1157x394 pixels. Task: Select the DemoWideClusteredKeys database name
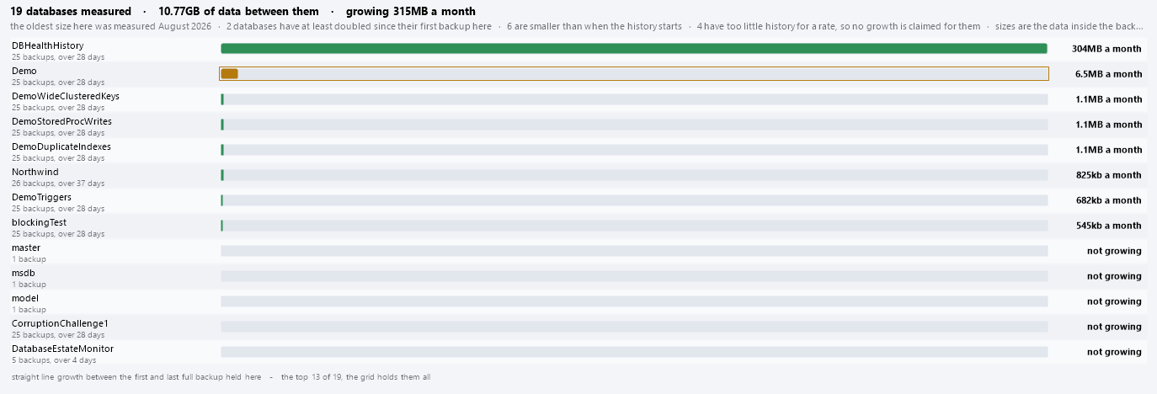pyautogui.click(x=66, y=97)
